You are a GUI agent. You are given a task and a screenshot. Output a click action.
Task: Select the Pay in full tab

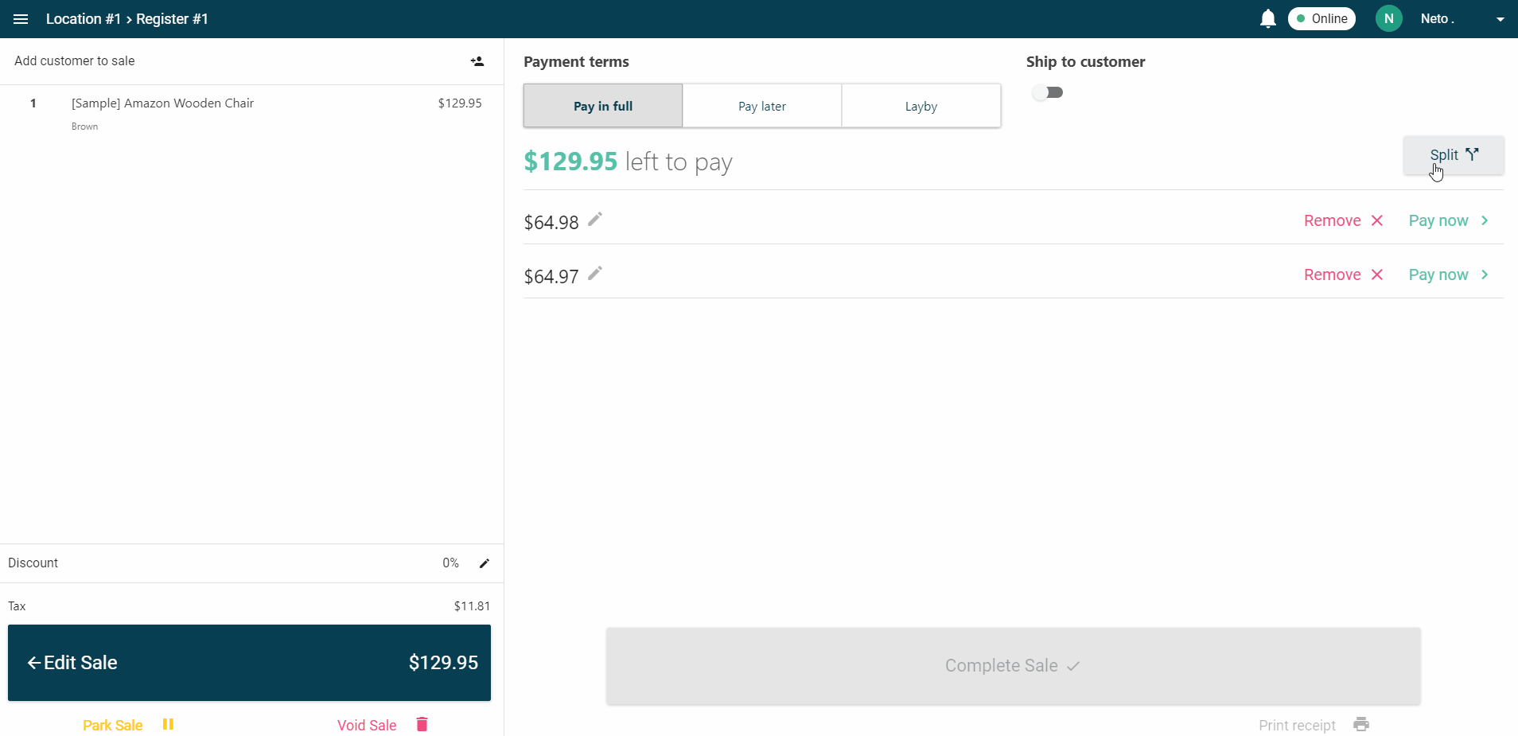[602, 106]
